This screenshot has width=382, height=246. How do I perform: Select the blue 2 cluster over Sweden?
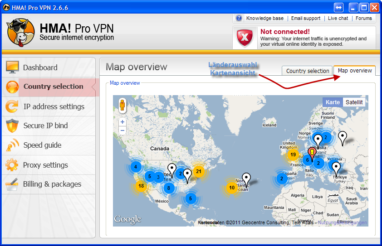(x=326, y=137)
